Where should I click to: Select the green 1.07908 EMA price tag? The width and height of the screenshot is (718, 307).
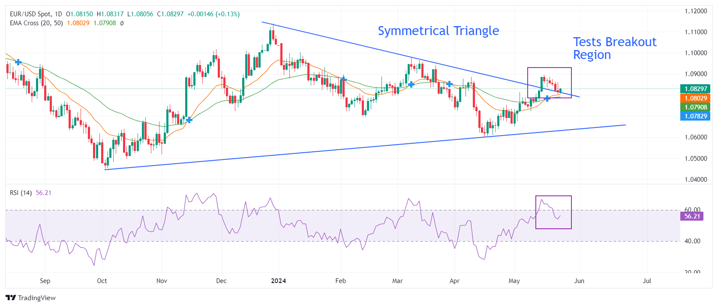tap(695, 107)
